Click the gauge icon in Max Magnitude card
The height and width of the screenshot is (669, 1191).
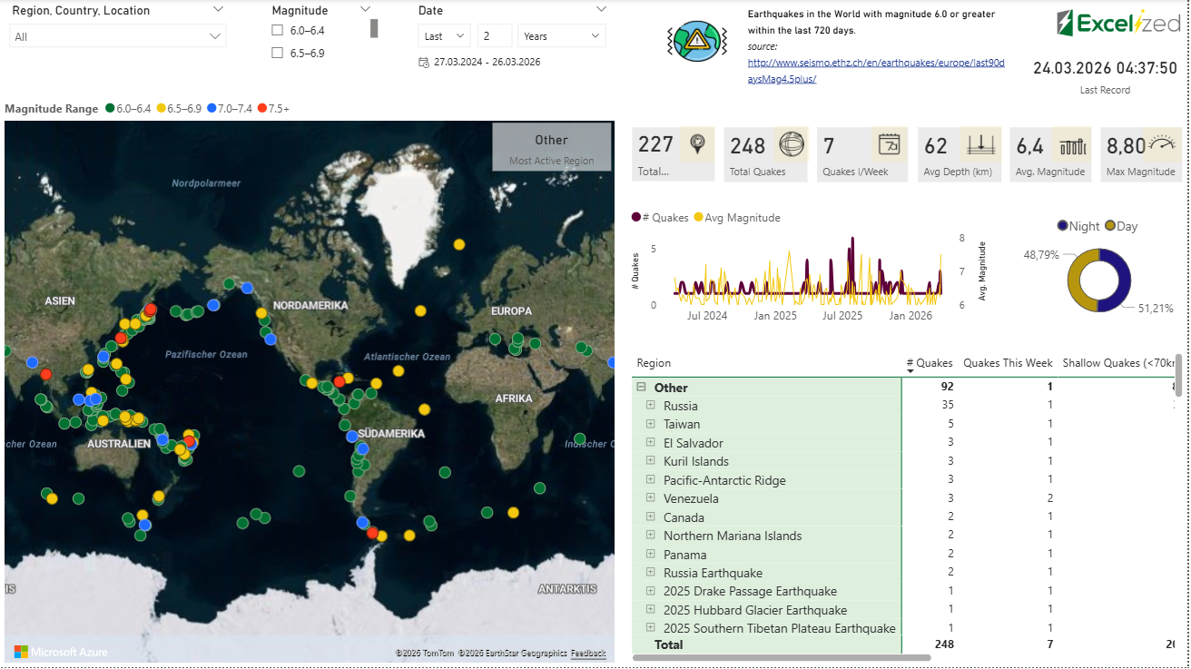pyautogui.click(x=1162, y=143)
